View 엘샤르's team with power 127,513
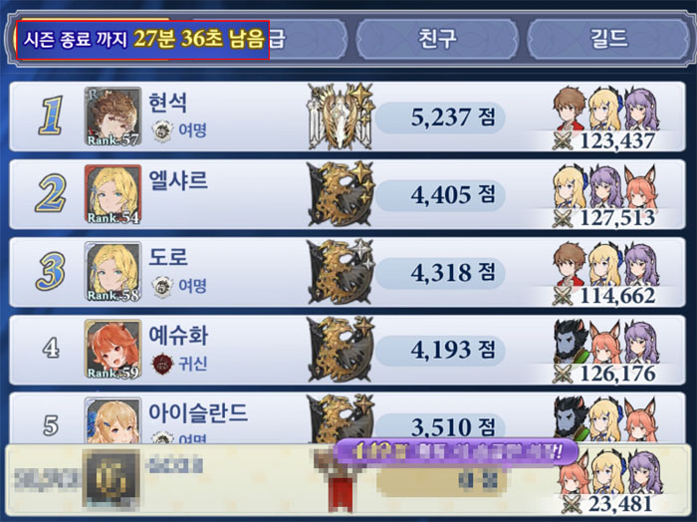 tap(606, 195)
